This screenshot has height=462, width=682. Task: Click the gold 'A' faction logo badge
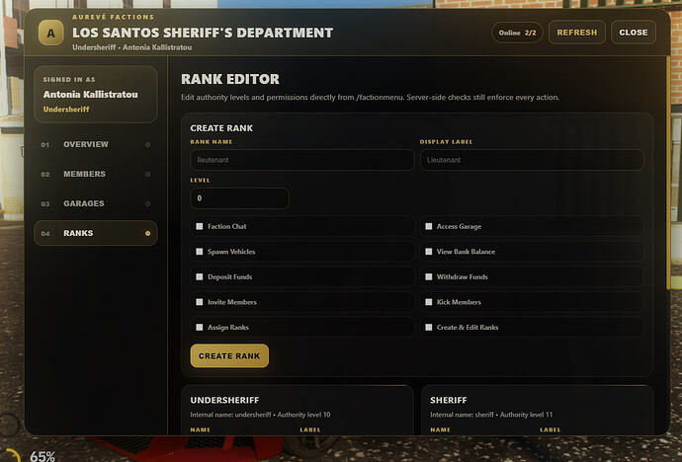pyautogui.click(x=50, y=33)
